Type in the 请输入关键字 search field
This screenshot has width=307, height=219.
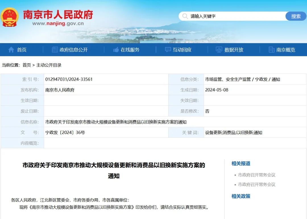tap(236, 16)
